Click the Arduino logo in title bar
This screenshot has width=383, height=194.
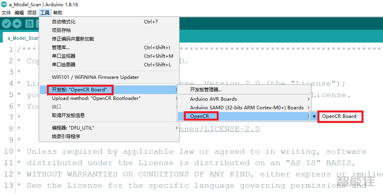pyautogui.click(x=4, y=4)
